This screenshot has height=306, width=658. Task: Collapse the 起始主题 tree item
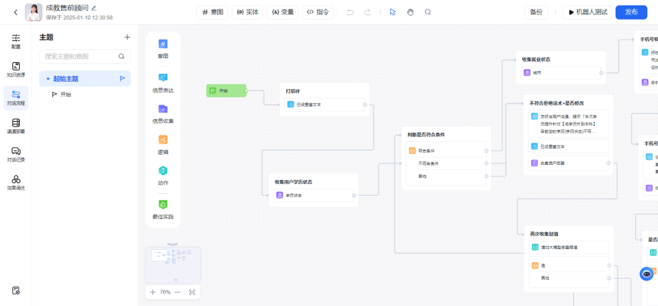point(48,79)
